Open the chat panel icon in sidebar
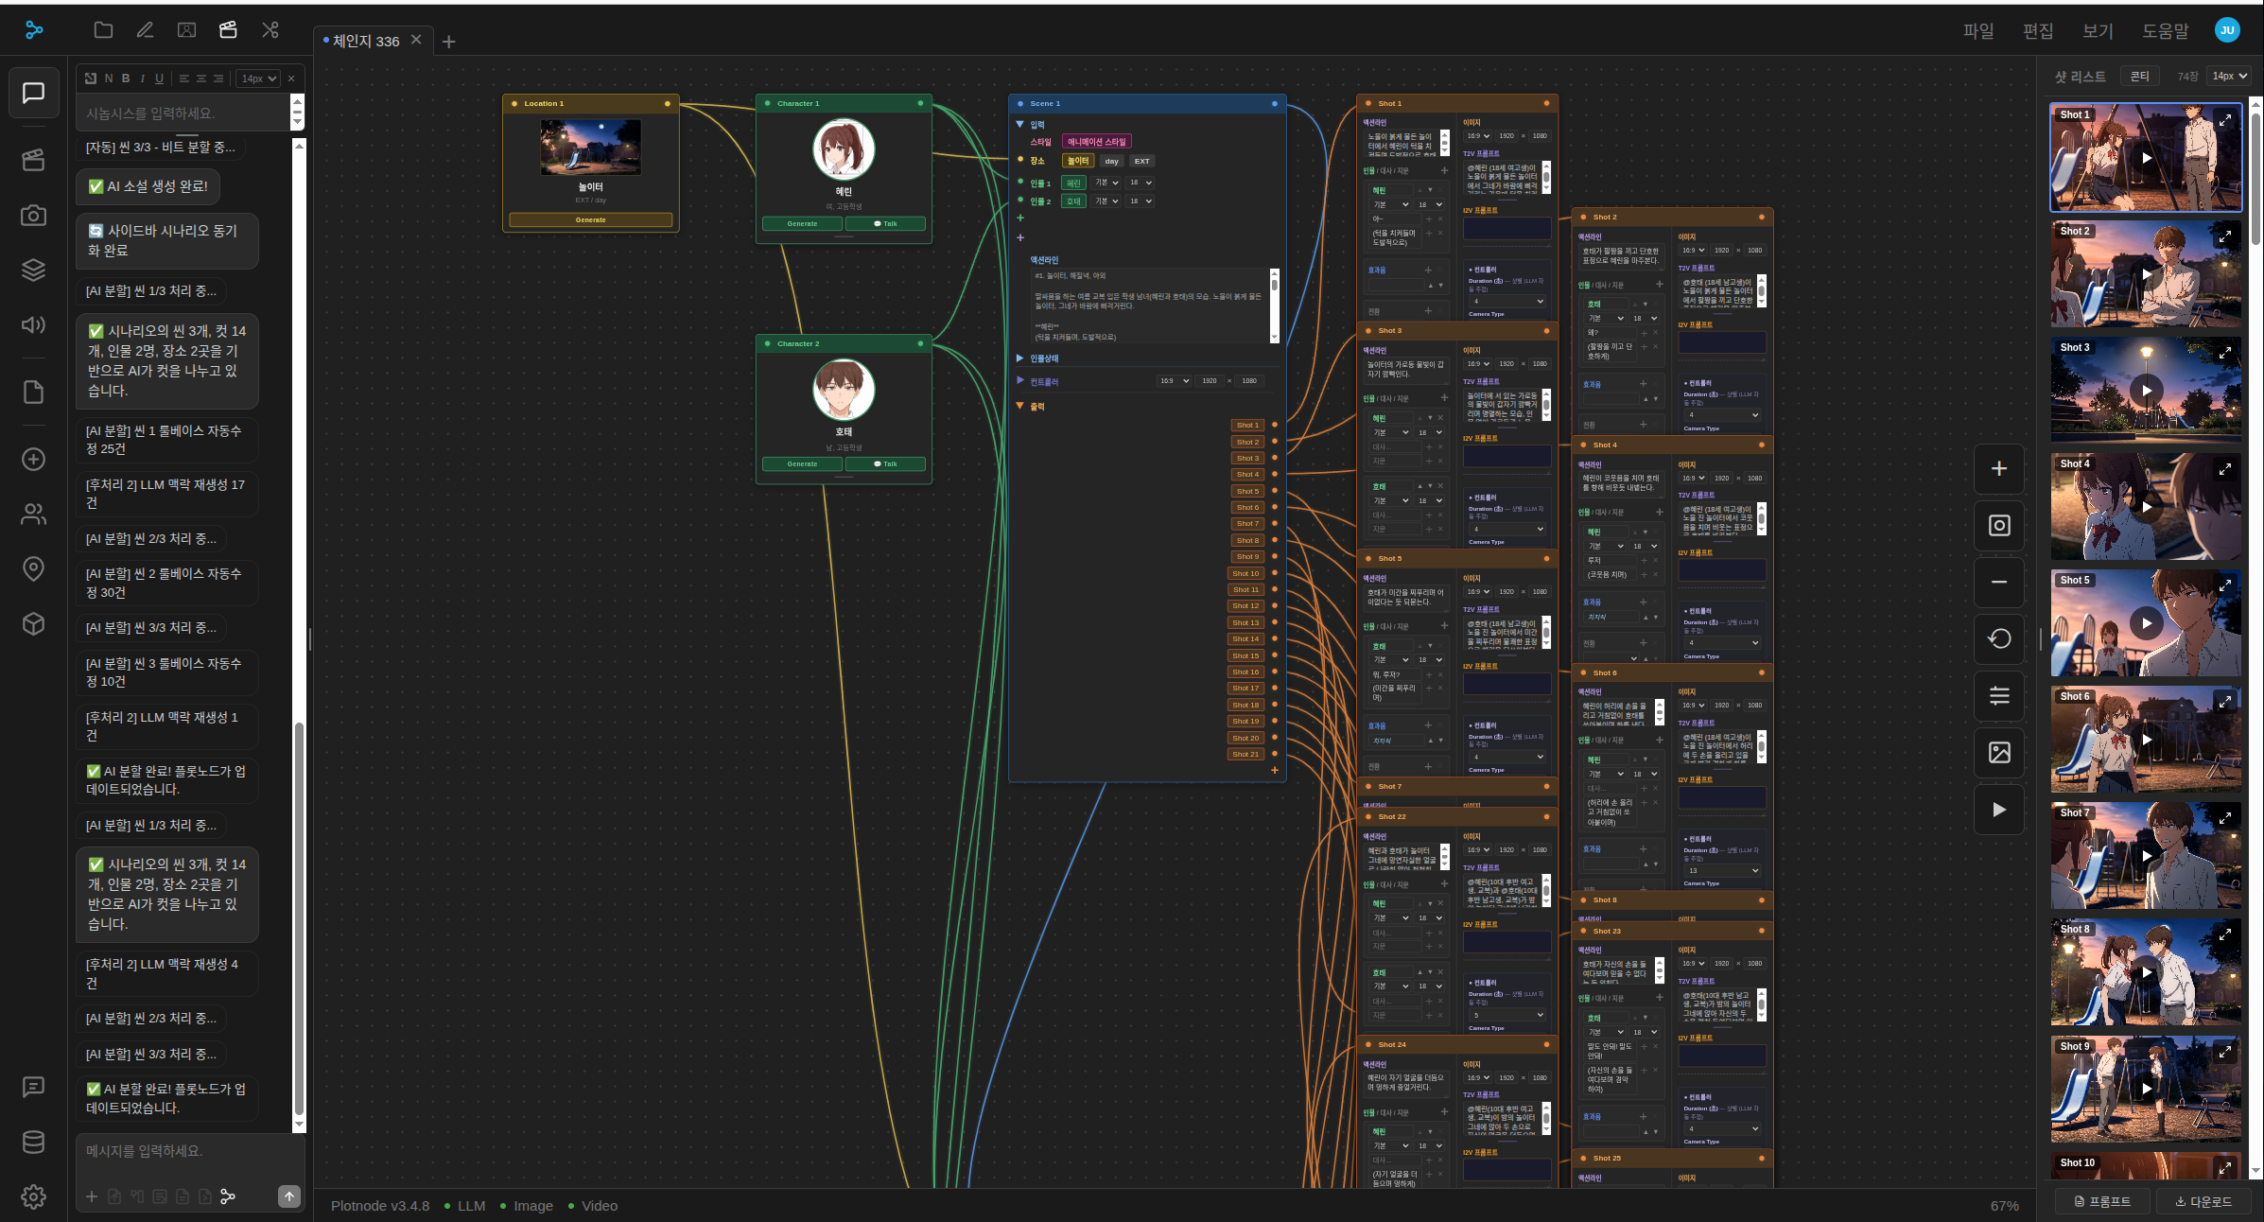The height and width of the screenshot is (1222, 2264). click(x=34, y=93)
